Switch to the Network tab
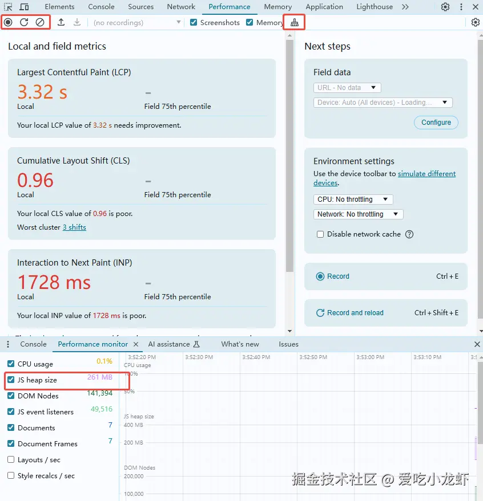Screen dimensions: 483x501 [x=181, y=7]
